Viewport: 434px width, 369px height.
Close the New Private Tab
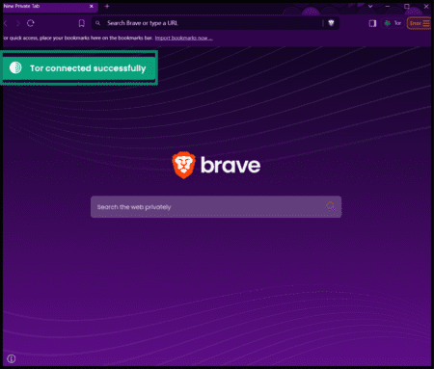[92, 6]
